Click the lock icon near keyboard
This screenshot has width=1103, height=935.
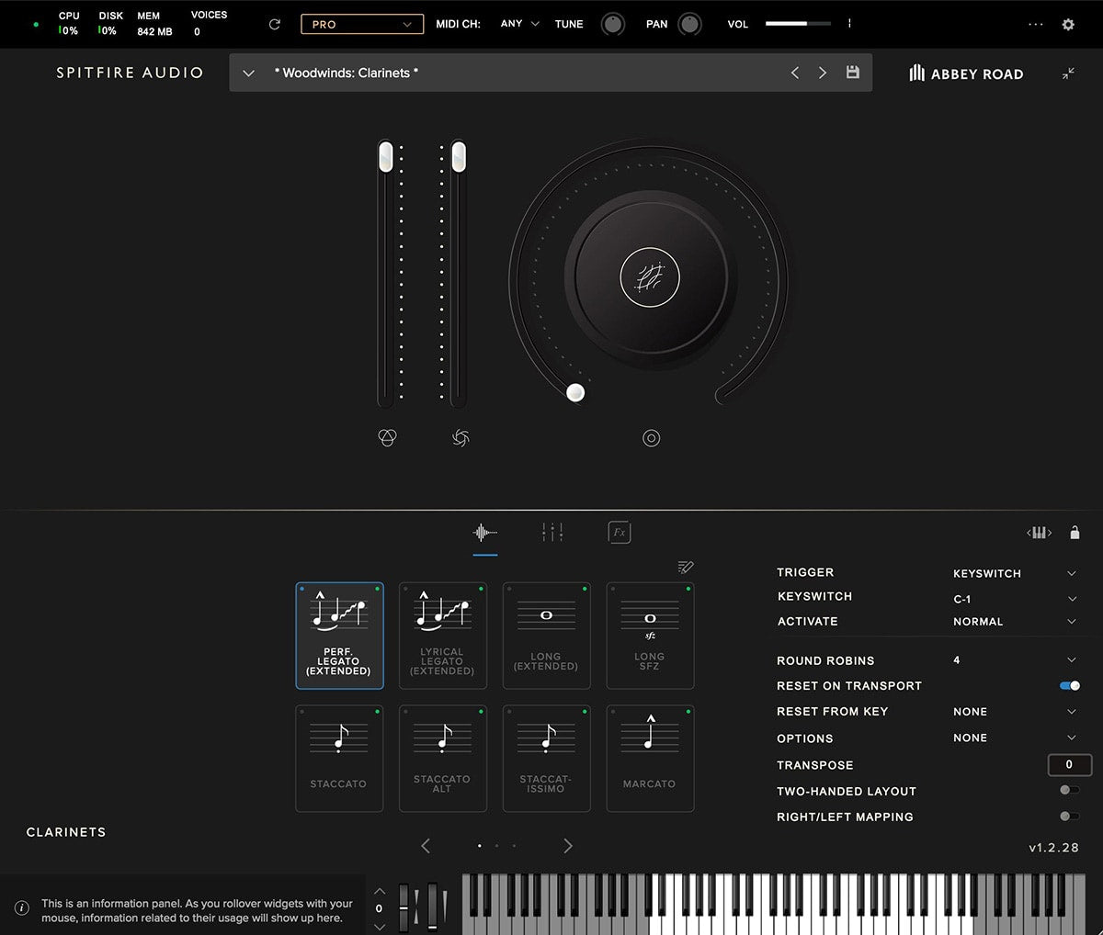coord(1075,533)
